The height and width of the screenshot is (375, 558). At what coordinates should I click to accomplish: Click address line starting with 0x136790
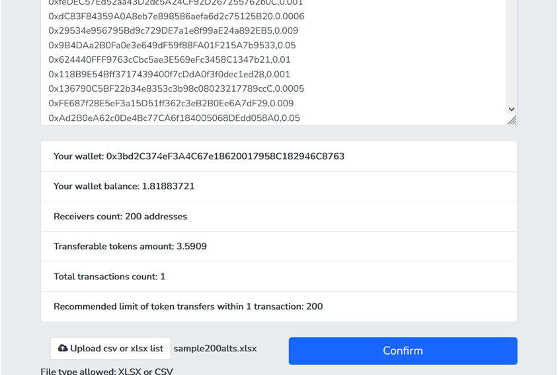point(176,88)
